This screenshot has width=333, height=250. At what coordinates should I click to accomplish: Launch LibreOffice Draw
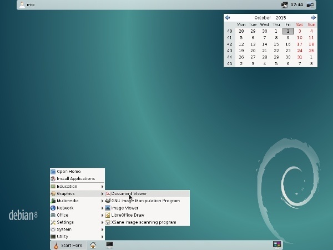click(x=147, y=215)
